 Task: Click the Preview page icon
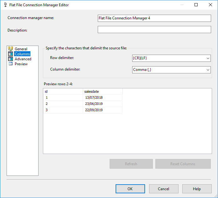[x=10, y=64]
